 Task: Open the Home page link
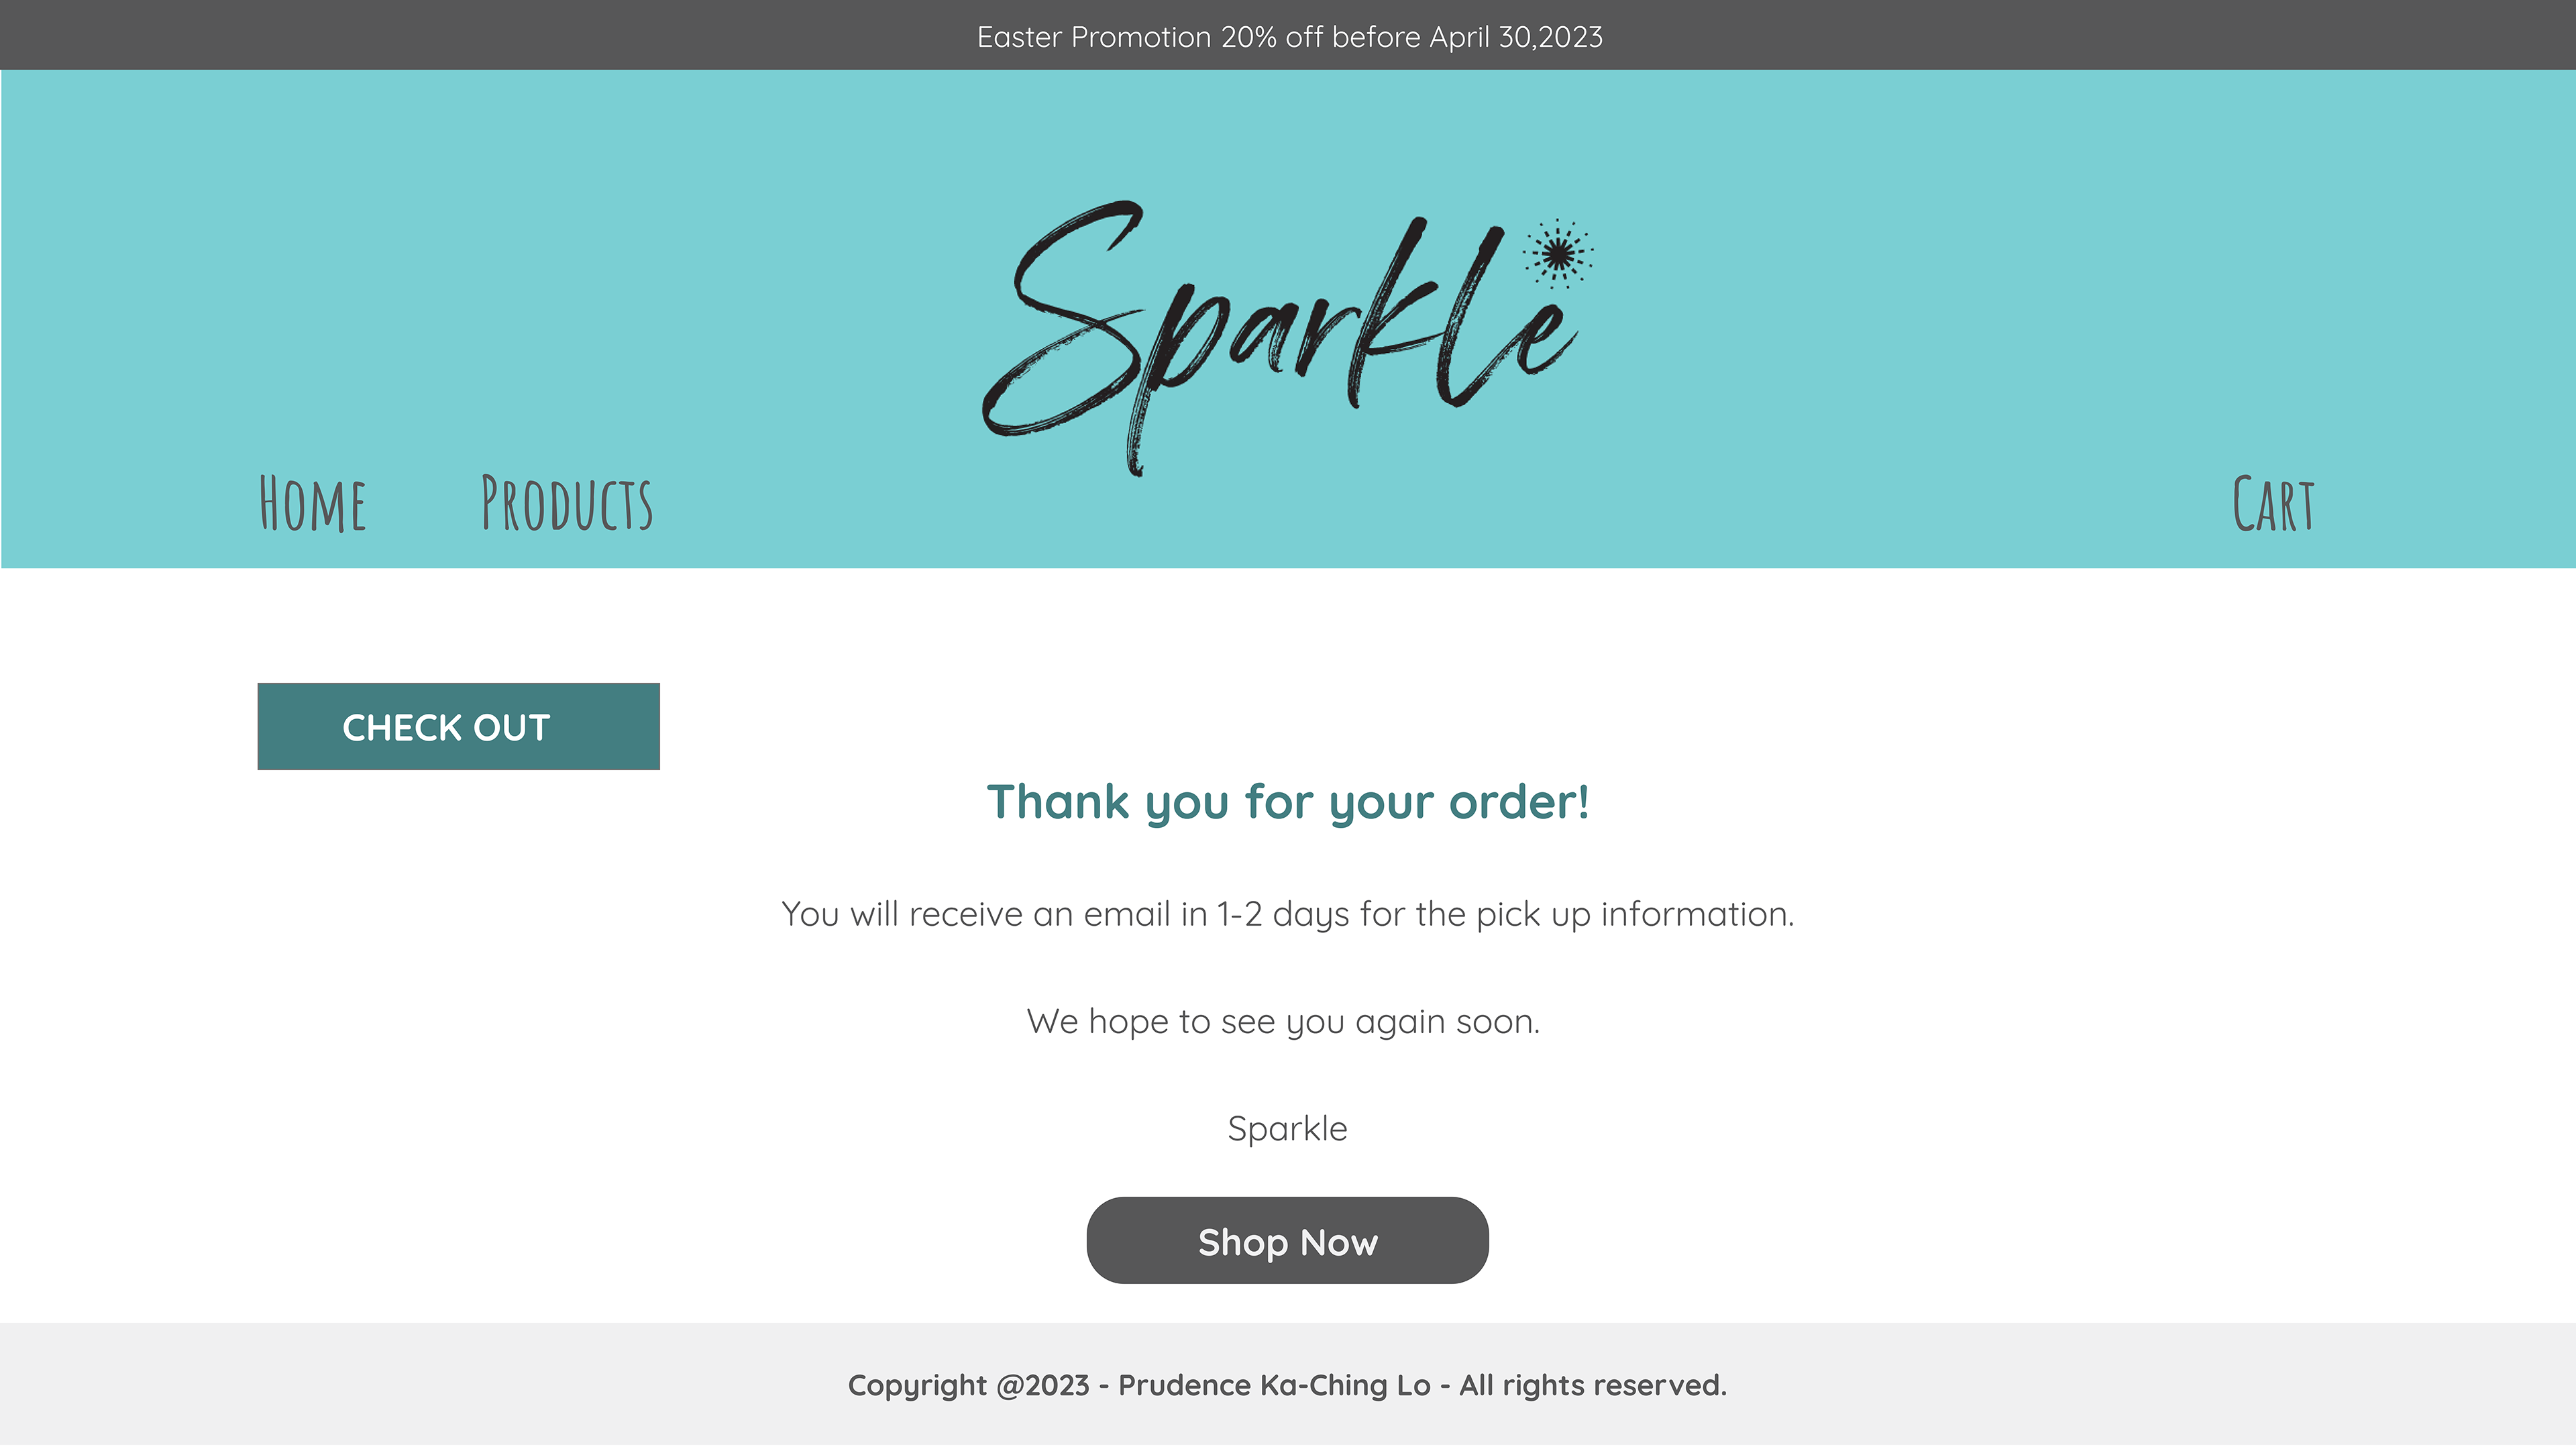coord(313,504)
